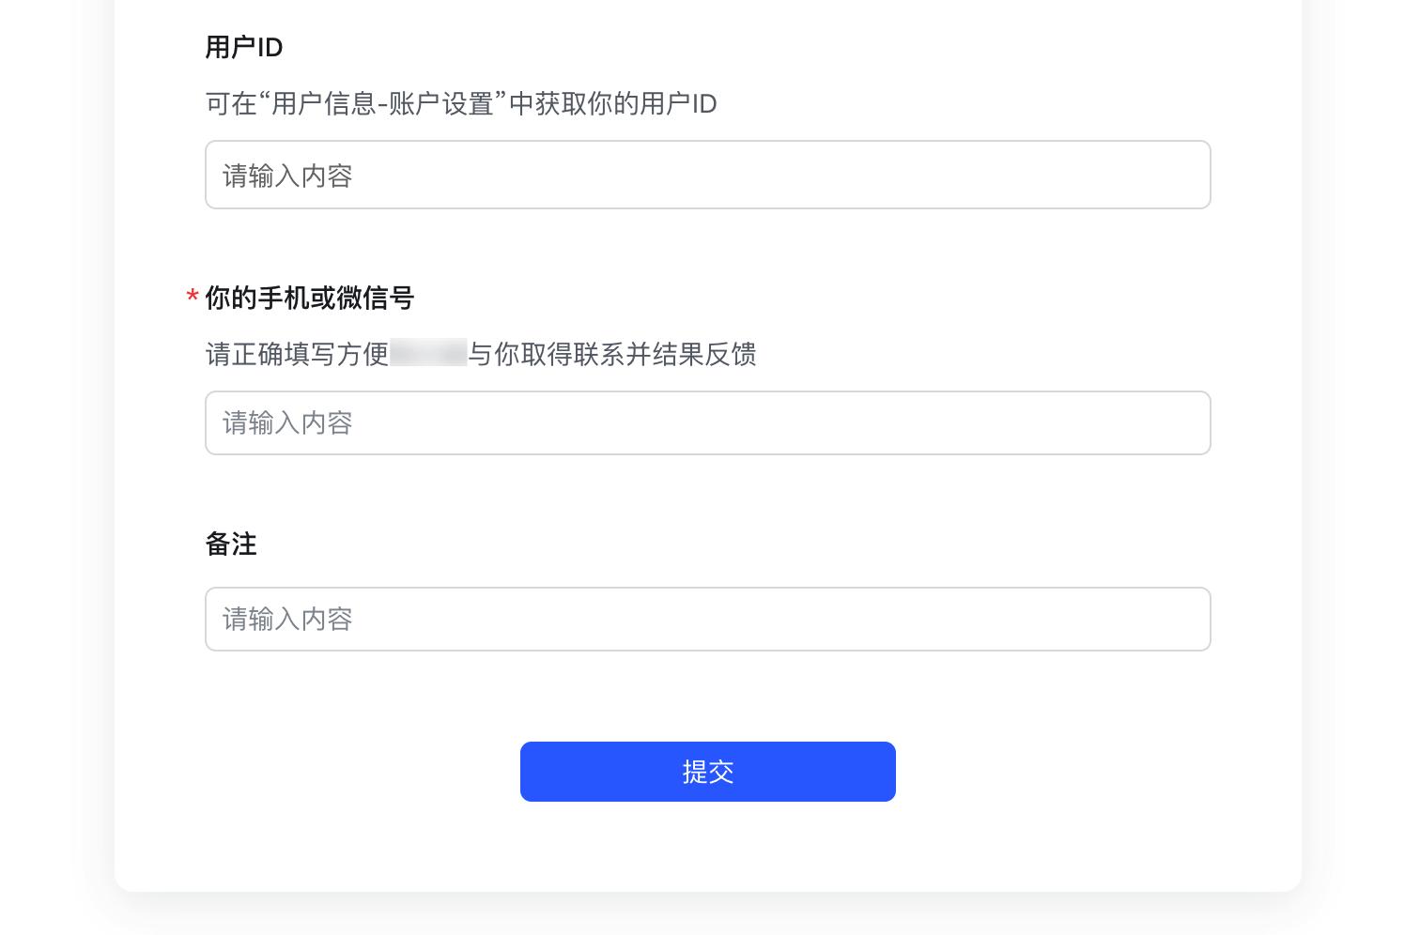
Task: Click into the 备注 text field
Action: click(x=707, y=620)
